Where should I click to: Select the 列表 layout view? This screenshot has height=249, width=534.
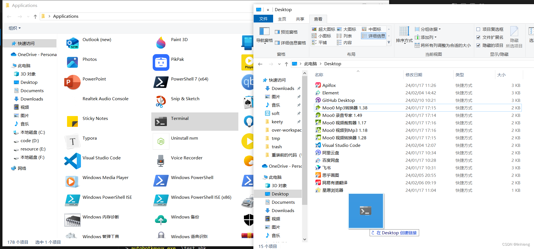[x=344, y=36]
